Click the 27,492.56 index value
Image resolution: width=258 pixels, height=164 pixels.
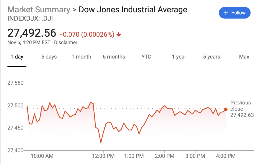tap(32, 33)
